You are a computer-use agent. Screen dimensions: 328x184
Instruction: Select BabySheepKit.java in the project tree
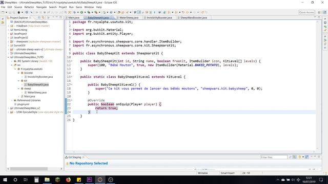(x=38, y=85)
